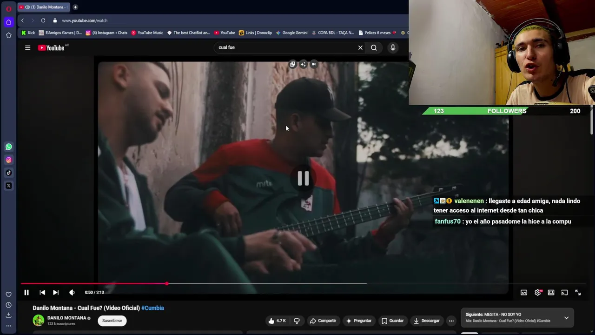Dislike the video
This screenshot has width=595, height=335.
(x=297, y=321)
